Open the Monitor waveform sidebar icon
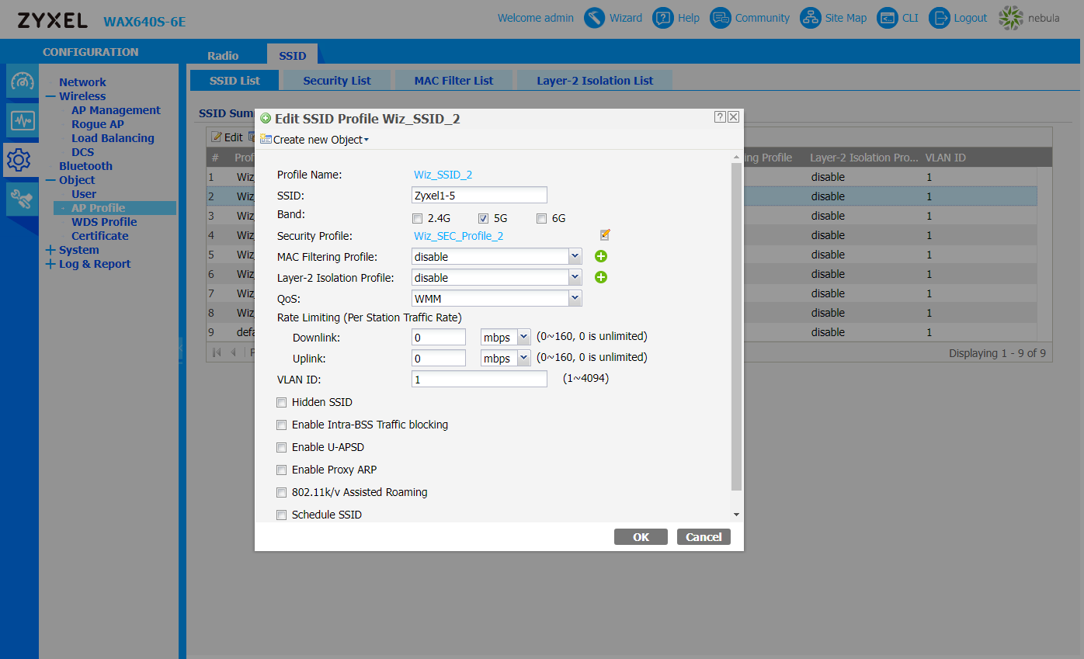 tap(21, 121)
